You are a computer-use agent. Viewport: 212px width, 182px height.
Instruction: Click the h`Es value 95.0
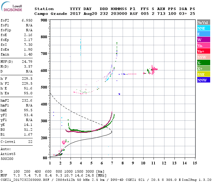(x=28, y=93)
